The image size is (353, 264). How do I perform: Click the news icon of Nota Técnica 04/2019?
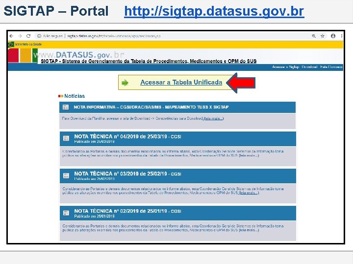(x=66, y=138)
